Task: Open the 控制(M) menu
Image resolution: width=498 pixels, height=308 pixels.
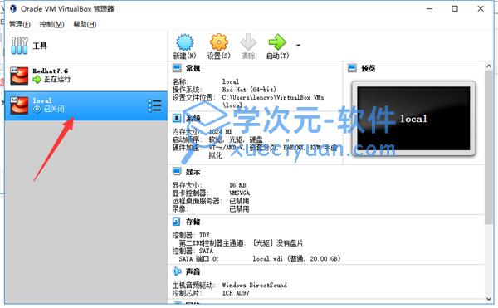Action: [x=51, y=24]
